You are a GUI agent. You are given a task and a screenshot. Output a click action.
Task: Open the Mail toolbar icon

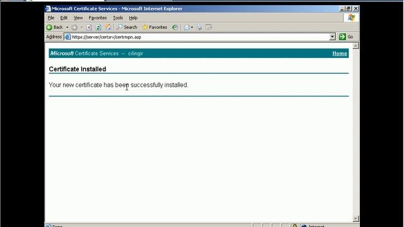click(187, 27)
